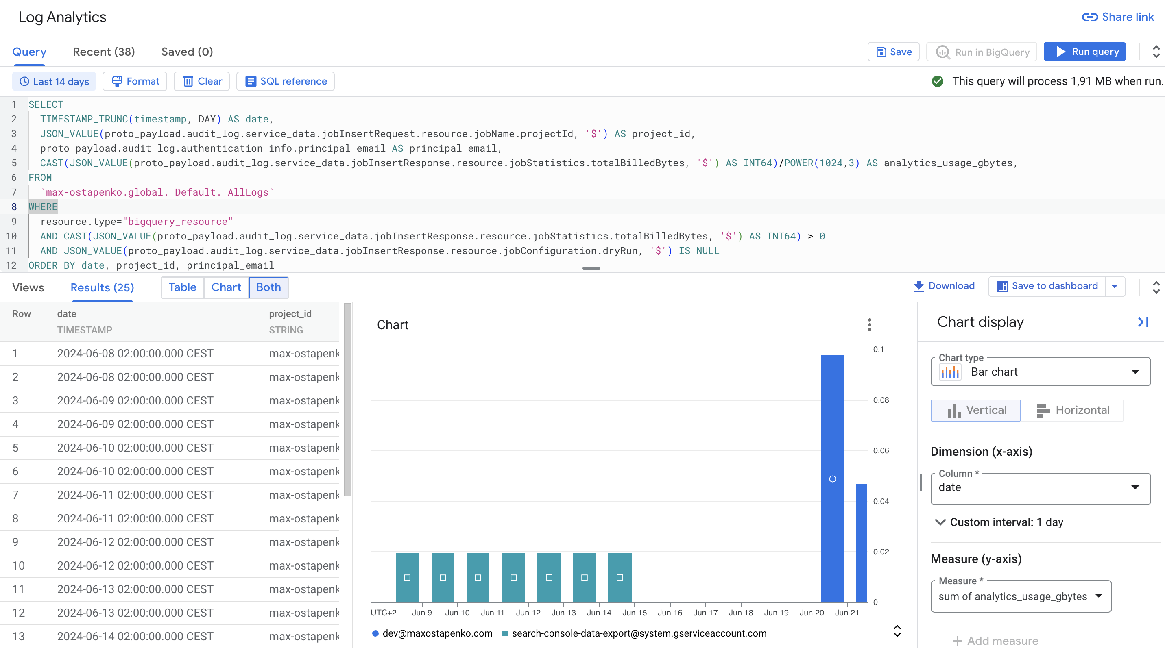Click Add measure
This screenshot has height=648, width=1165.
(x=995, y=640)
